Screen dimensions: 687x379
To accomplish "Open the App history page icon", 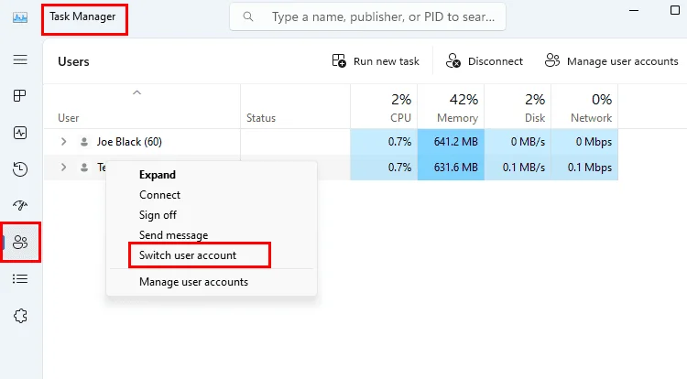I will pos(20,169).
